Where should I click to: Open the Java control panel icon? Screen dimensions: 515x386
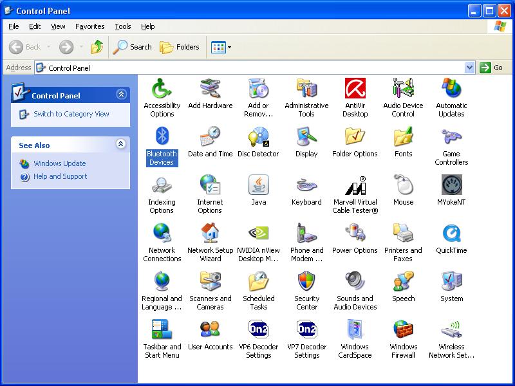259,185
